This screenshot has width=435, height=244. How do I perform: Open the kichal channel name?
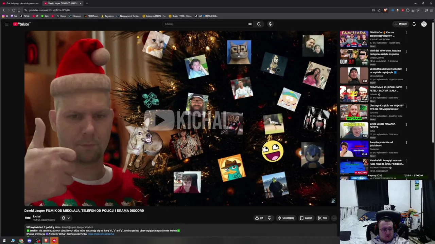37,216
